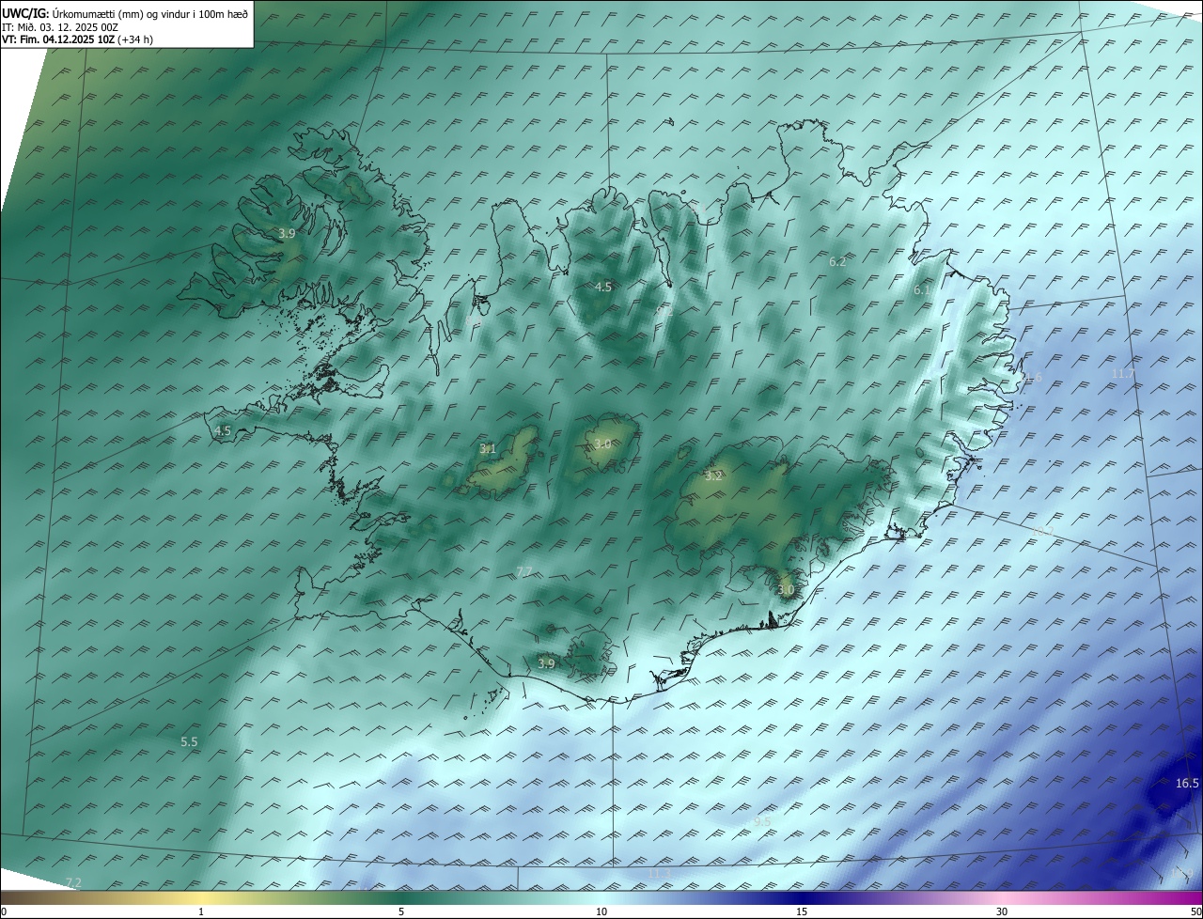Click the 50 tick label on the color scale
Image resolution: width=1203 pixels, height=919 pixels.
click(x=1196, y=911)
